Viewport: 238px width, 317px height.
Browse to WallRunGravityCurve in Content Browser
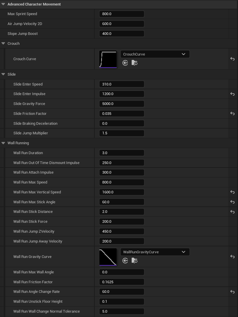tap(135, 261)
